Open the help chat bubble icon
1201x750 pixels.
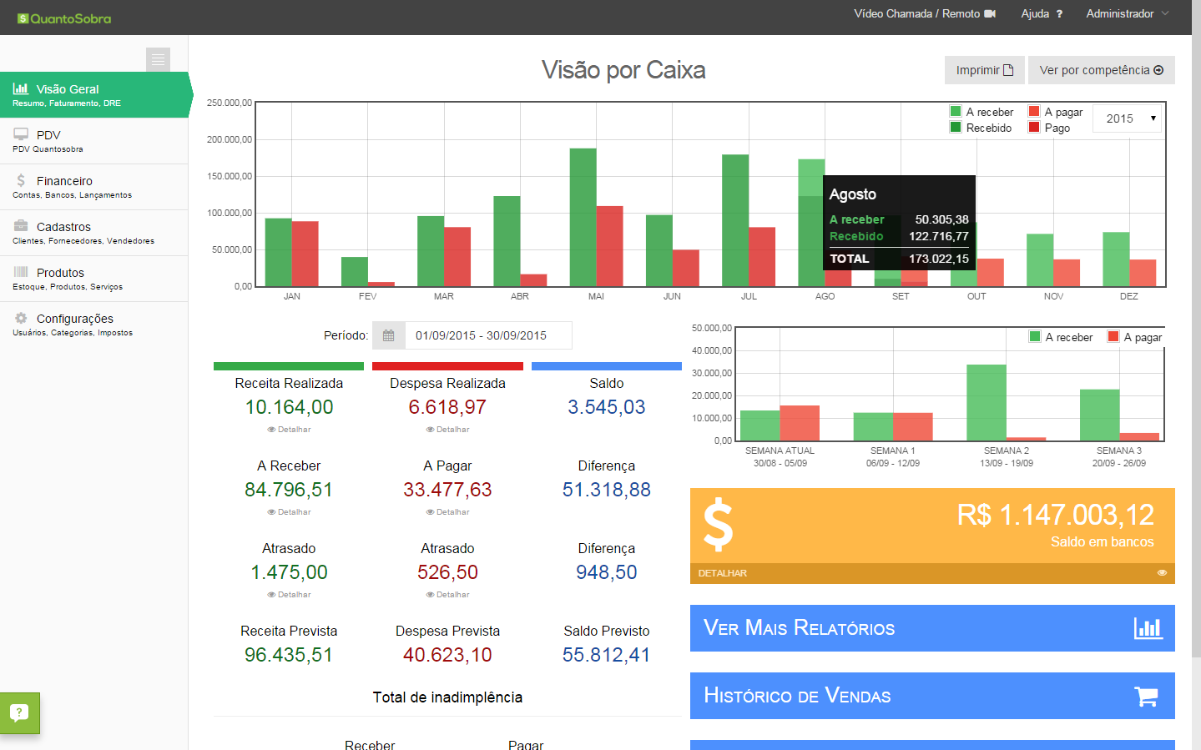tap(19, 713)
